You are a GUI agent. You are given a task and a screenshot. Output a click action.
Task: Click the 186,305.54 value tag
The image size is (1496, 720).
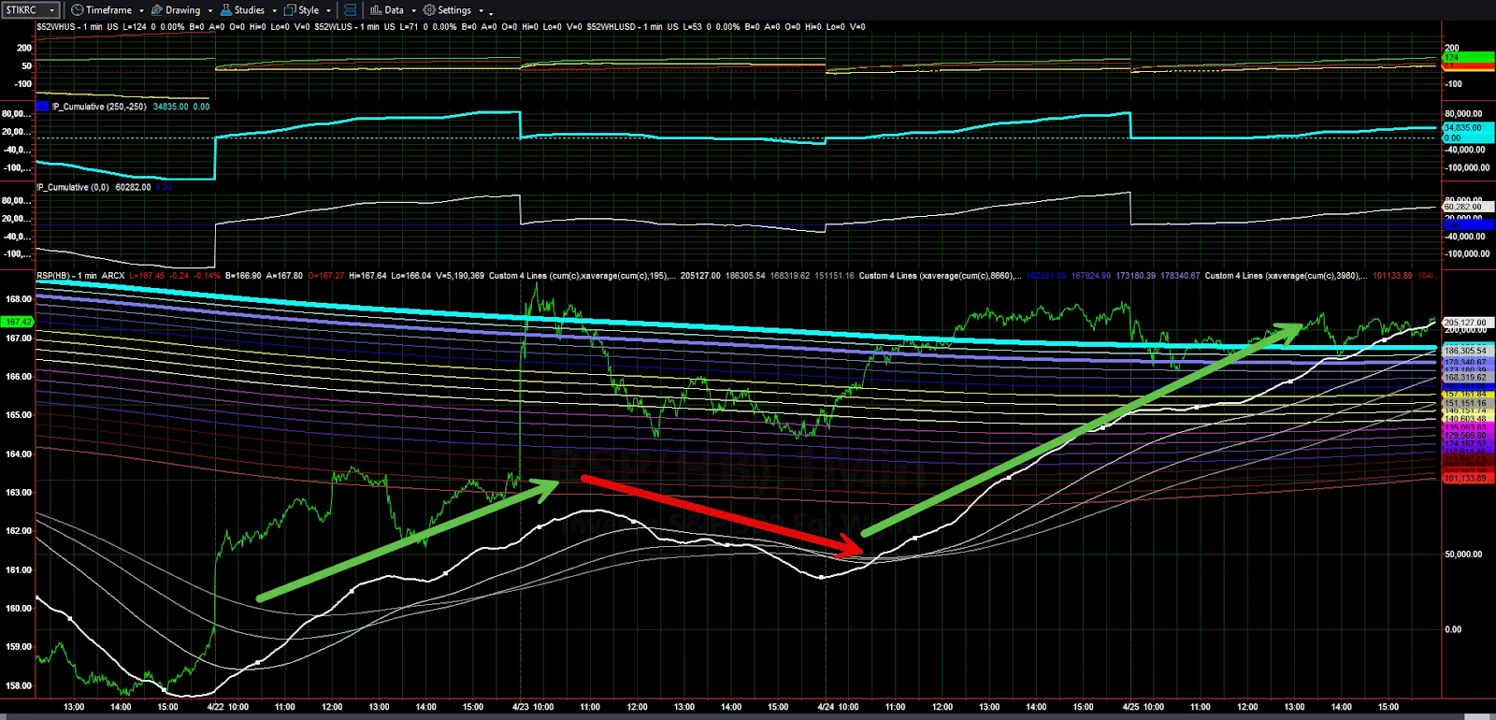(1467, 351)
